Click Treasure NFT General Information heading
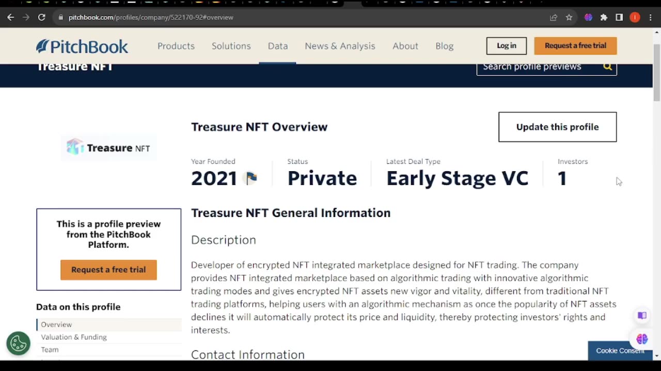661x371 pixels. [x=291, y=213]
